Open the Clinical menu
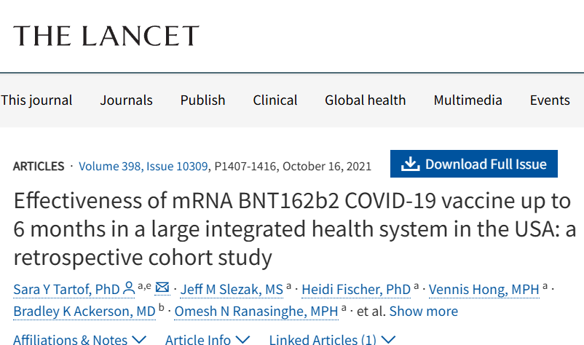 [275, 100]
